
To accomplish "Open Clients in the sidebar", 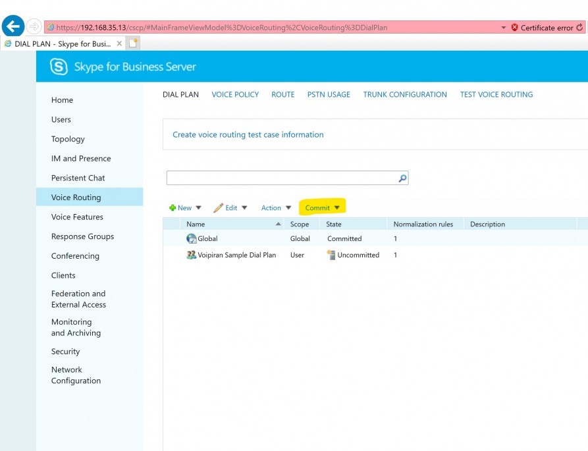I will [63, 276].
